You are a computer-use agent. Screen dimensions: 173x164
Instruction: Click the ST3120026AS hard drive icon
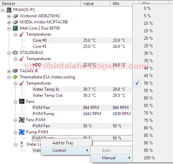click(x=15, y=53)
